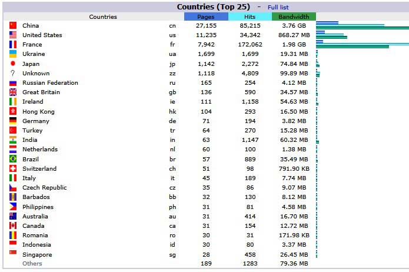The image size is (409, 272).
Task: Open the Full list link
Action: tap(278, 7)
